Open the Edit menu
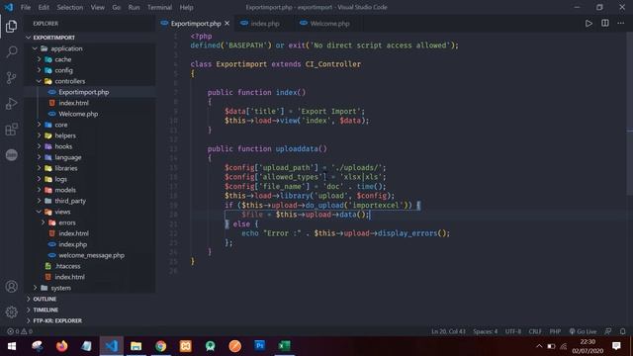 [x=44, y=7]
